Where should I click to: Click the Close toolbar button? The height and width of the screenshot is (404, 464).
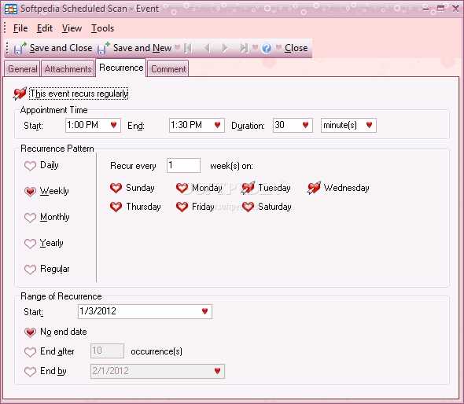pyautogui.click(x=296, y=48)
